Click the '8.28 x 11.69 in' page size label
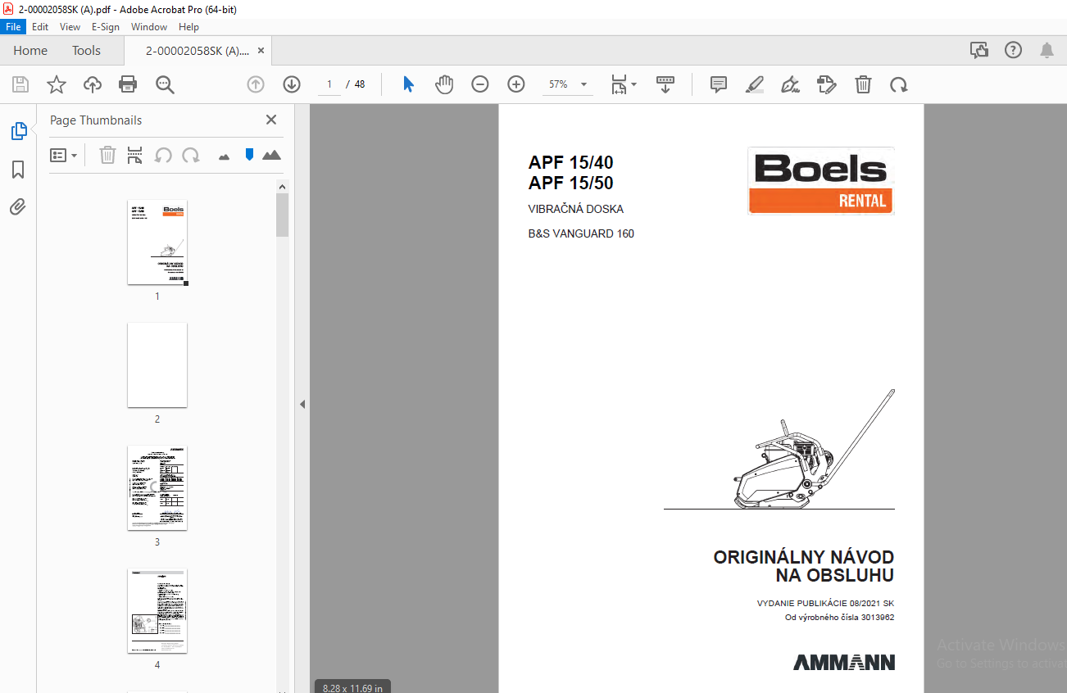The width and height of the screenshot is (1067, 693). click(x=352, y=687)
